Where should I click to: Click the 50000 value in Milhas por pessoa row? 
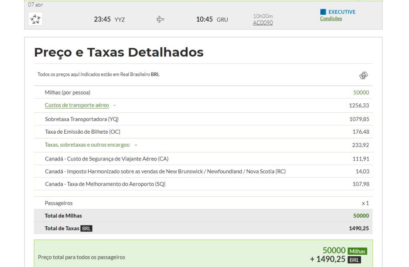click(361, 93)
